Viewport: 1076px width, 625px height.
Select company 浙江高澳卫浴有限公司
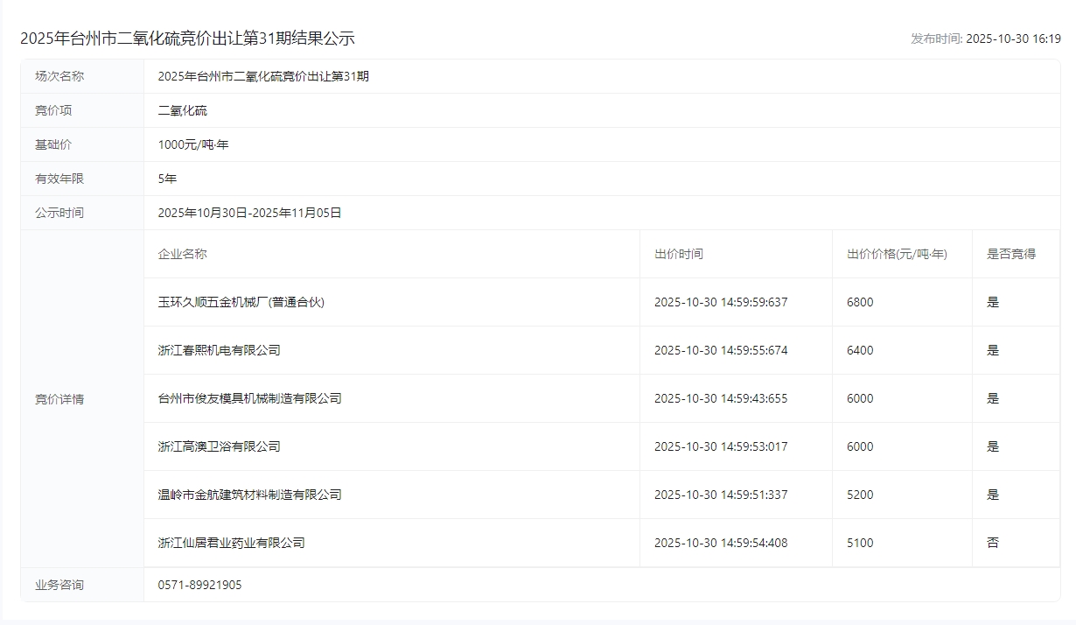pyautogui.click(x=219, y=446)
